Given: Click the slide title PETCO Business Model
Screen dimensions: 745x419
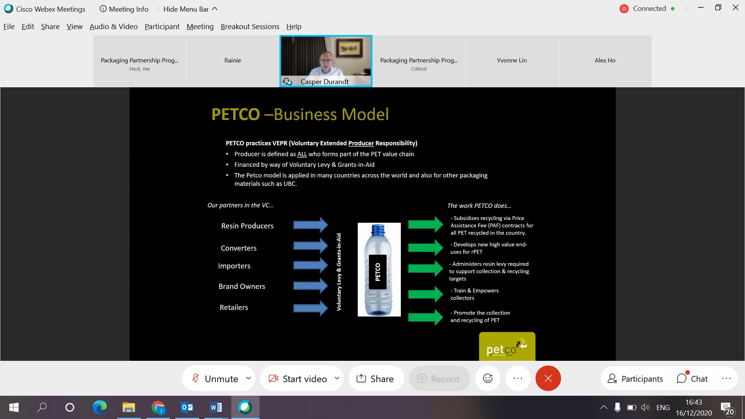Looking at the screenshot, I should point(300,114).
